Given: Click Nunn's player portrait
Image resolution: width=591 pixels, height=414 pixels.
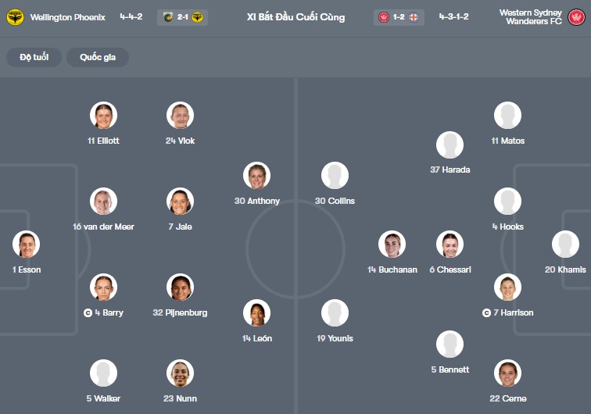Looking at the screenshot, I should (180, 373).
